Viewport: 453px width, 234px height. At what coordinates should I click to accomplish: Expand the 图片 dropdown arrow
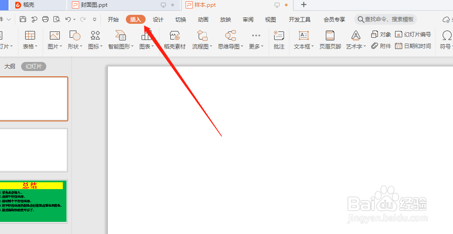[61, 47]
